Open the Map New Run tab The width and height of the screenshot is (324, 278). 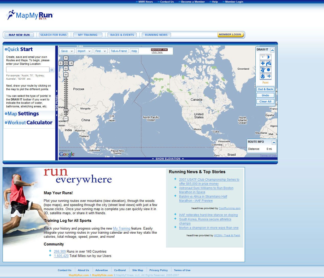coord(19,35)
